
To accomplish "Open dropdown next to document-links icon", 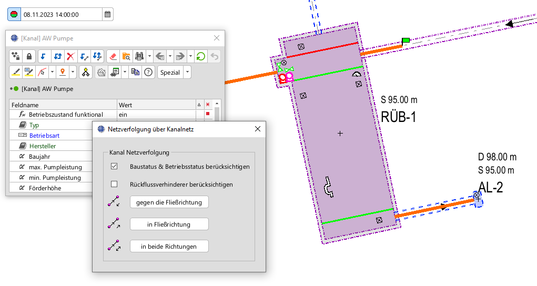I will pos(125,72).
